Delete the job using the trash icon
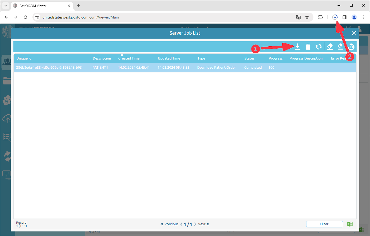370x236 pixels. (x=308, y=46)
